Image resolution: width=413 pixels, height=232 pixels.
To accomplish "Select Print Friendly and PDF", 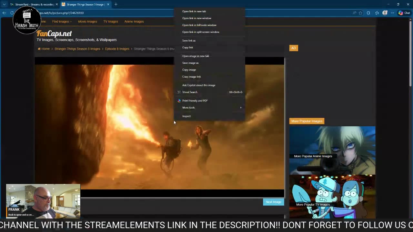I will pyautogui.click(x=209, y=101).
